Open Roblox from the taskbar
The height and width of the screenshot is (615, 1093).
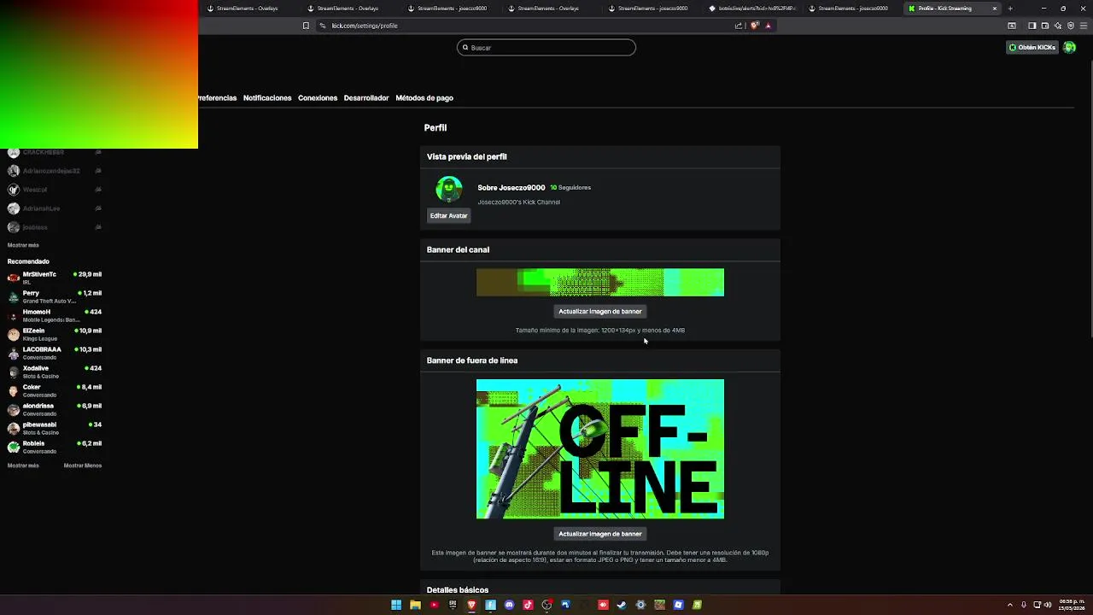tap(678, 605)
